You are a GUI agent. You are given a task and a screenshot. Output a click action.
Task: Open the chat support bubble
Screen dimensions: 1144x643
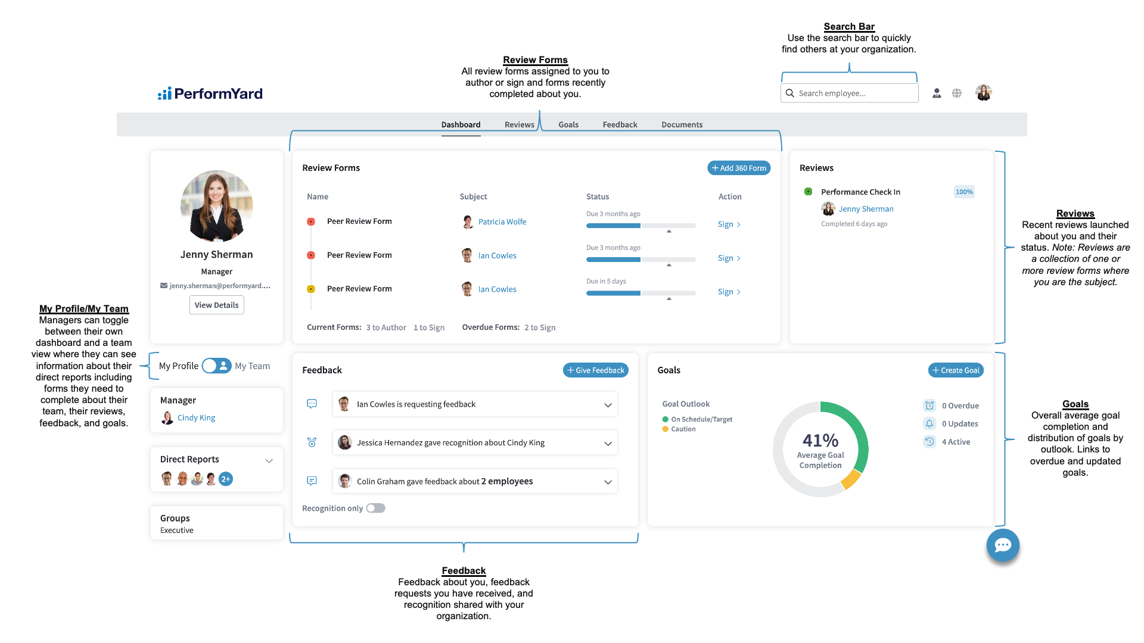click(x=1003, y=545)
